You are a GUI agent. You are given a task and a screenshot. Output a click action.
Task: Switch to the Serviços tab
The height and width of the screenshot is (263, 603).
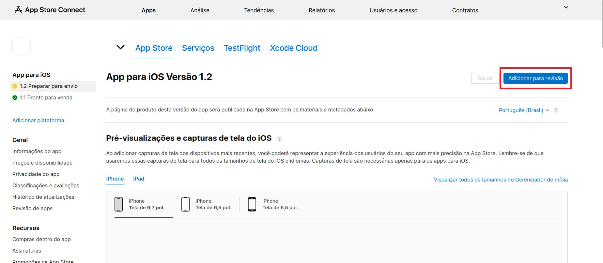198,48
